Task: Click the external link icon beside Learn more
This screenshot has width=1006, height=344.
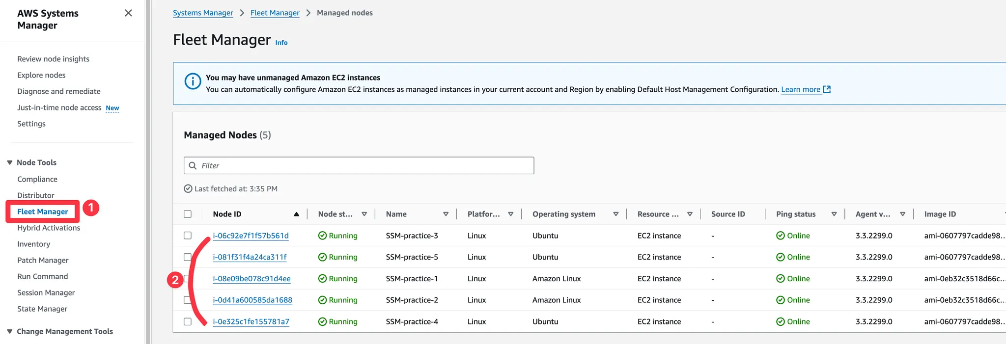Action: pos(827,89)
